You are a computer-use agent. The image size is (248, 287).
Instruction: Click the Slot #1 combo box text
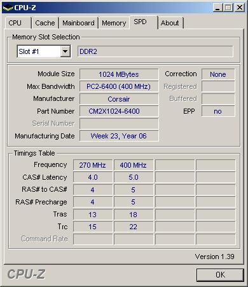click(29, 51)
